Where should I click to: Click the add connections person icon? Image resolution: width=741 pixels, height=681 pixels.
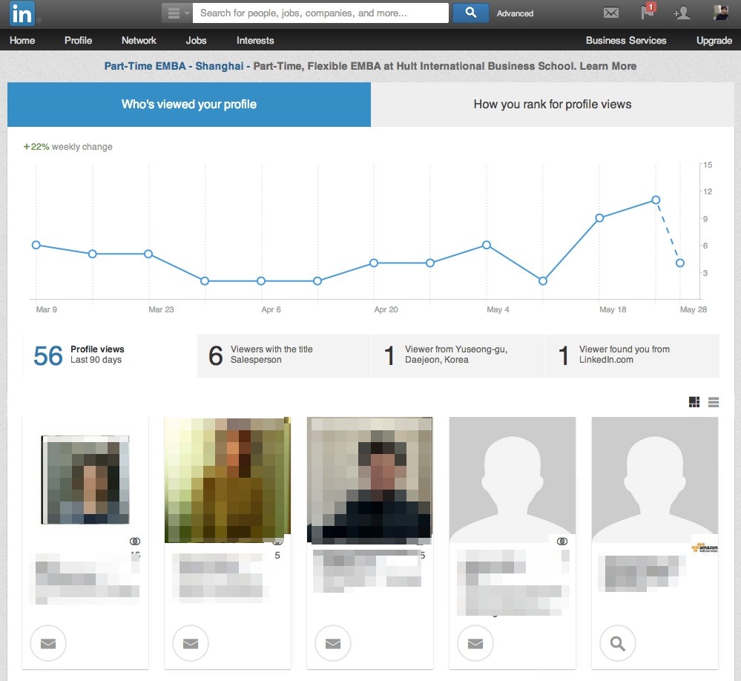pyautogui.click(x=682, y=13)
